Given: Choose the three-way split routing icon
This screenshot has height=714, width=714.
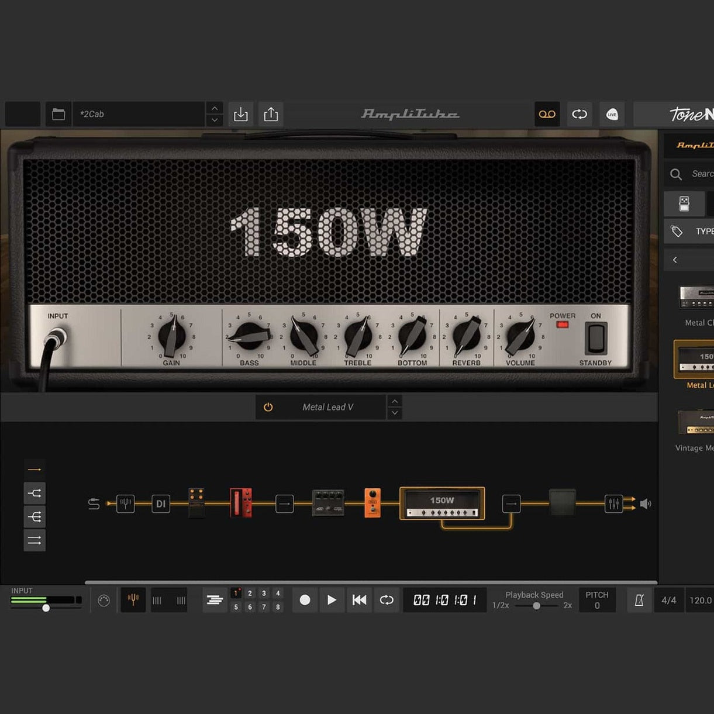Looking at the screenshot, I should (x=35, y=517).
